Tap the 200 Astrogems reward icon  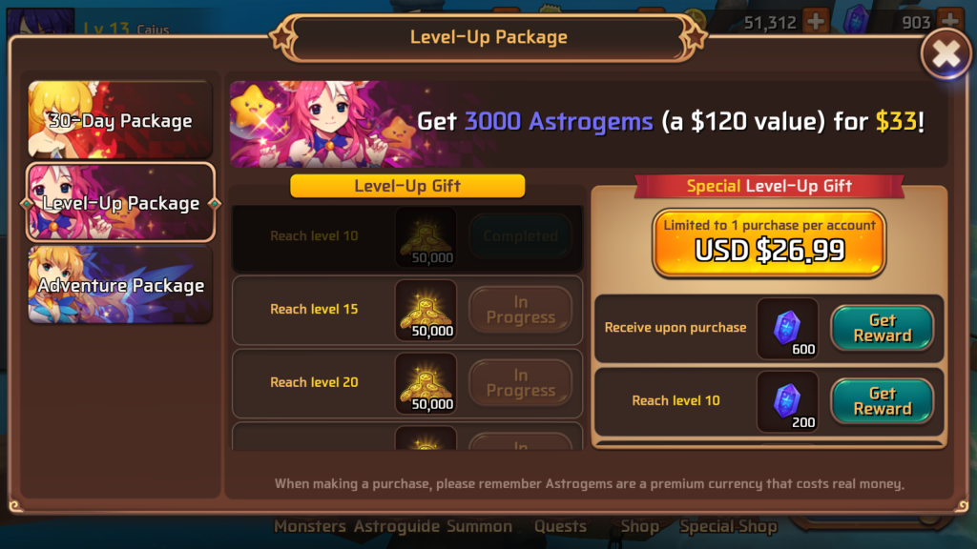pos(787,401)
